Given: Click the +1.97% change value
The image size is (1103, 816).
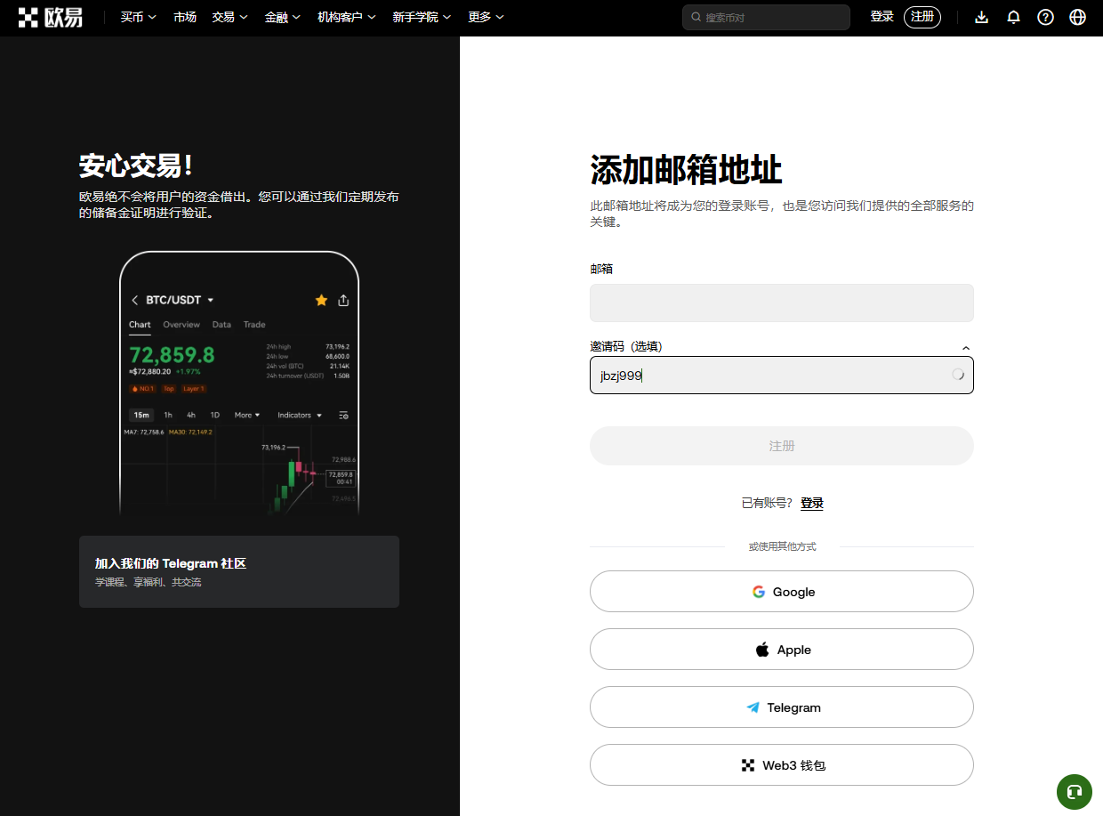Looking at the screenshot, I should tap(188, 371).
